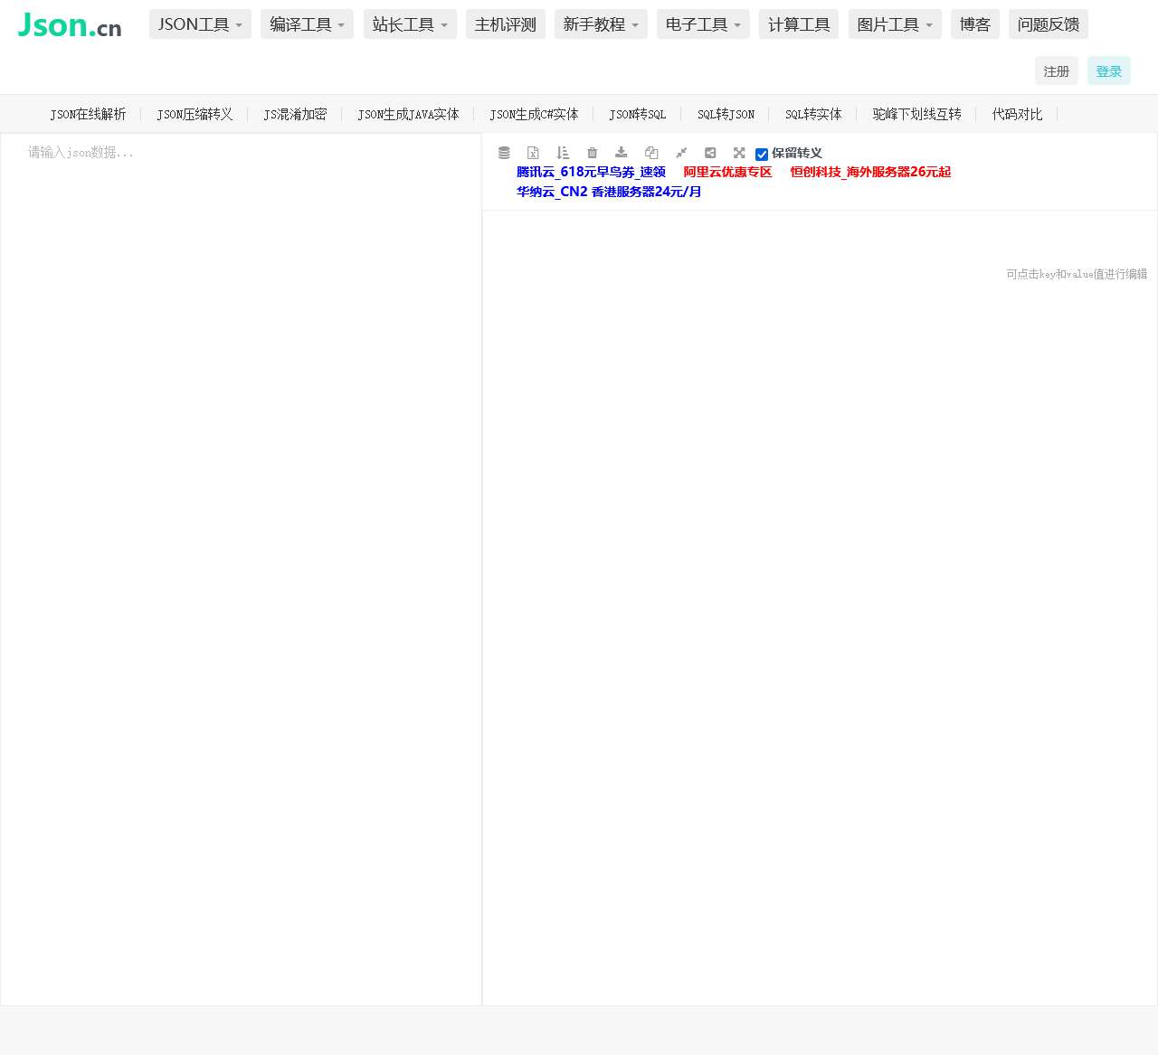Open the 驼峰下划线互转 tab
Viewport: 1158px width, 1055px height.
coord(916,114)
